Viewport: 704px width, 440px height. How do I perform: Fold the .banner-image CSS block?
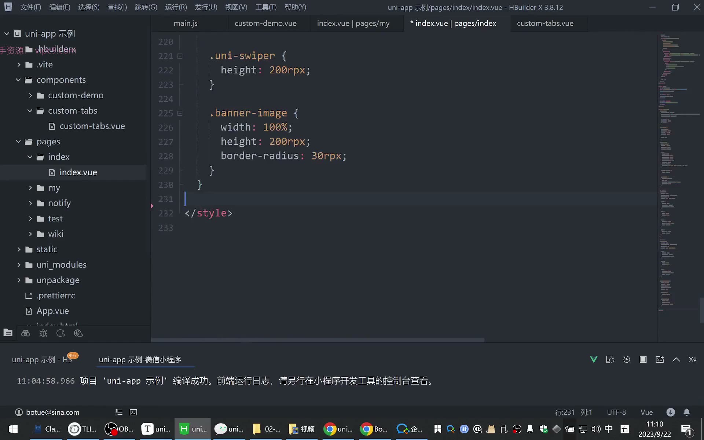(x=180, y=113)
